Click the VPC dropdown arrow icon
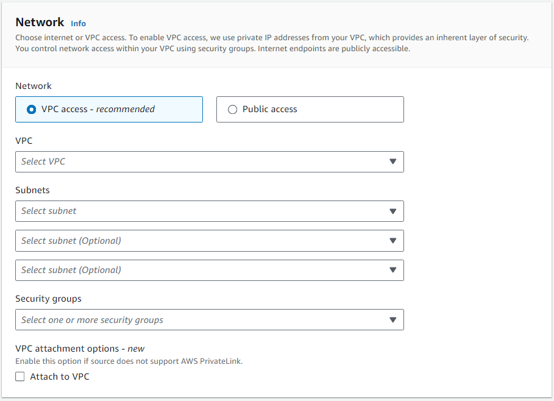The image size is (554, 401). [392, 161]
